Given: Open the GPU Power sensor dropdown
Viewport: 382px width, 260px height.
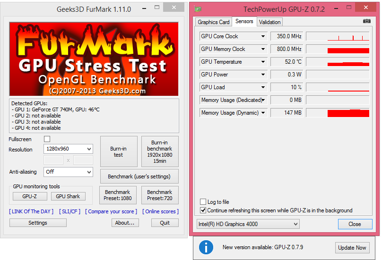Looking at the screenshot, I should point(234,75).
